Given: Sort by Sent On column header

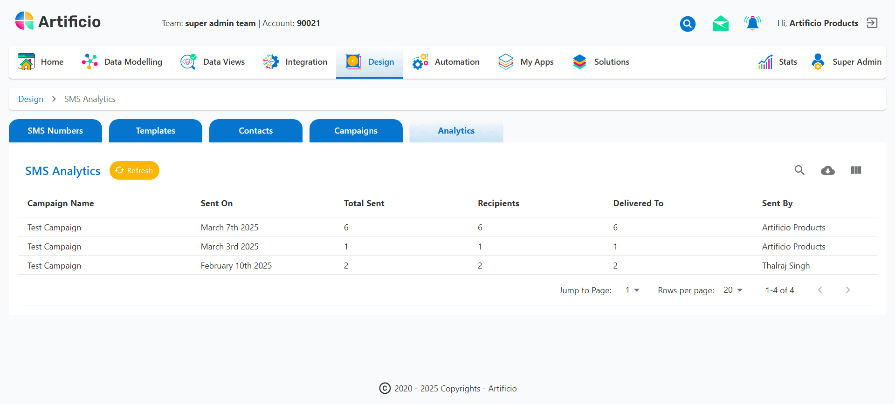Looking at the screenshot, I should tap(217, 203).
